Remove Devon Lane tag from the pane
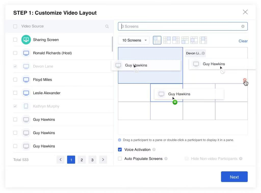The height and width of the screenshot is (193, 261). click(x=203, y=53)
